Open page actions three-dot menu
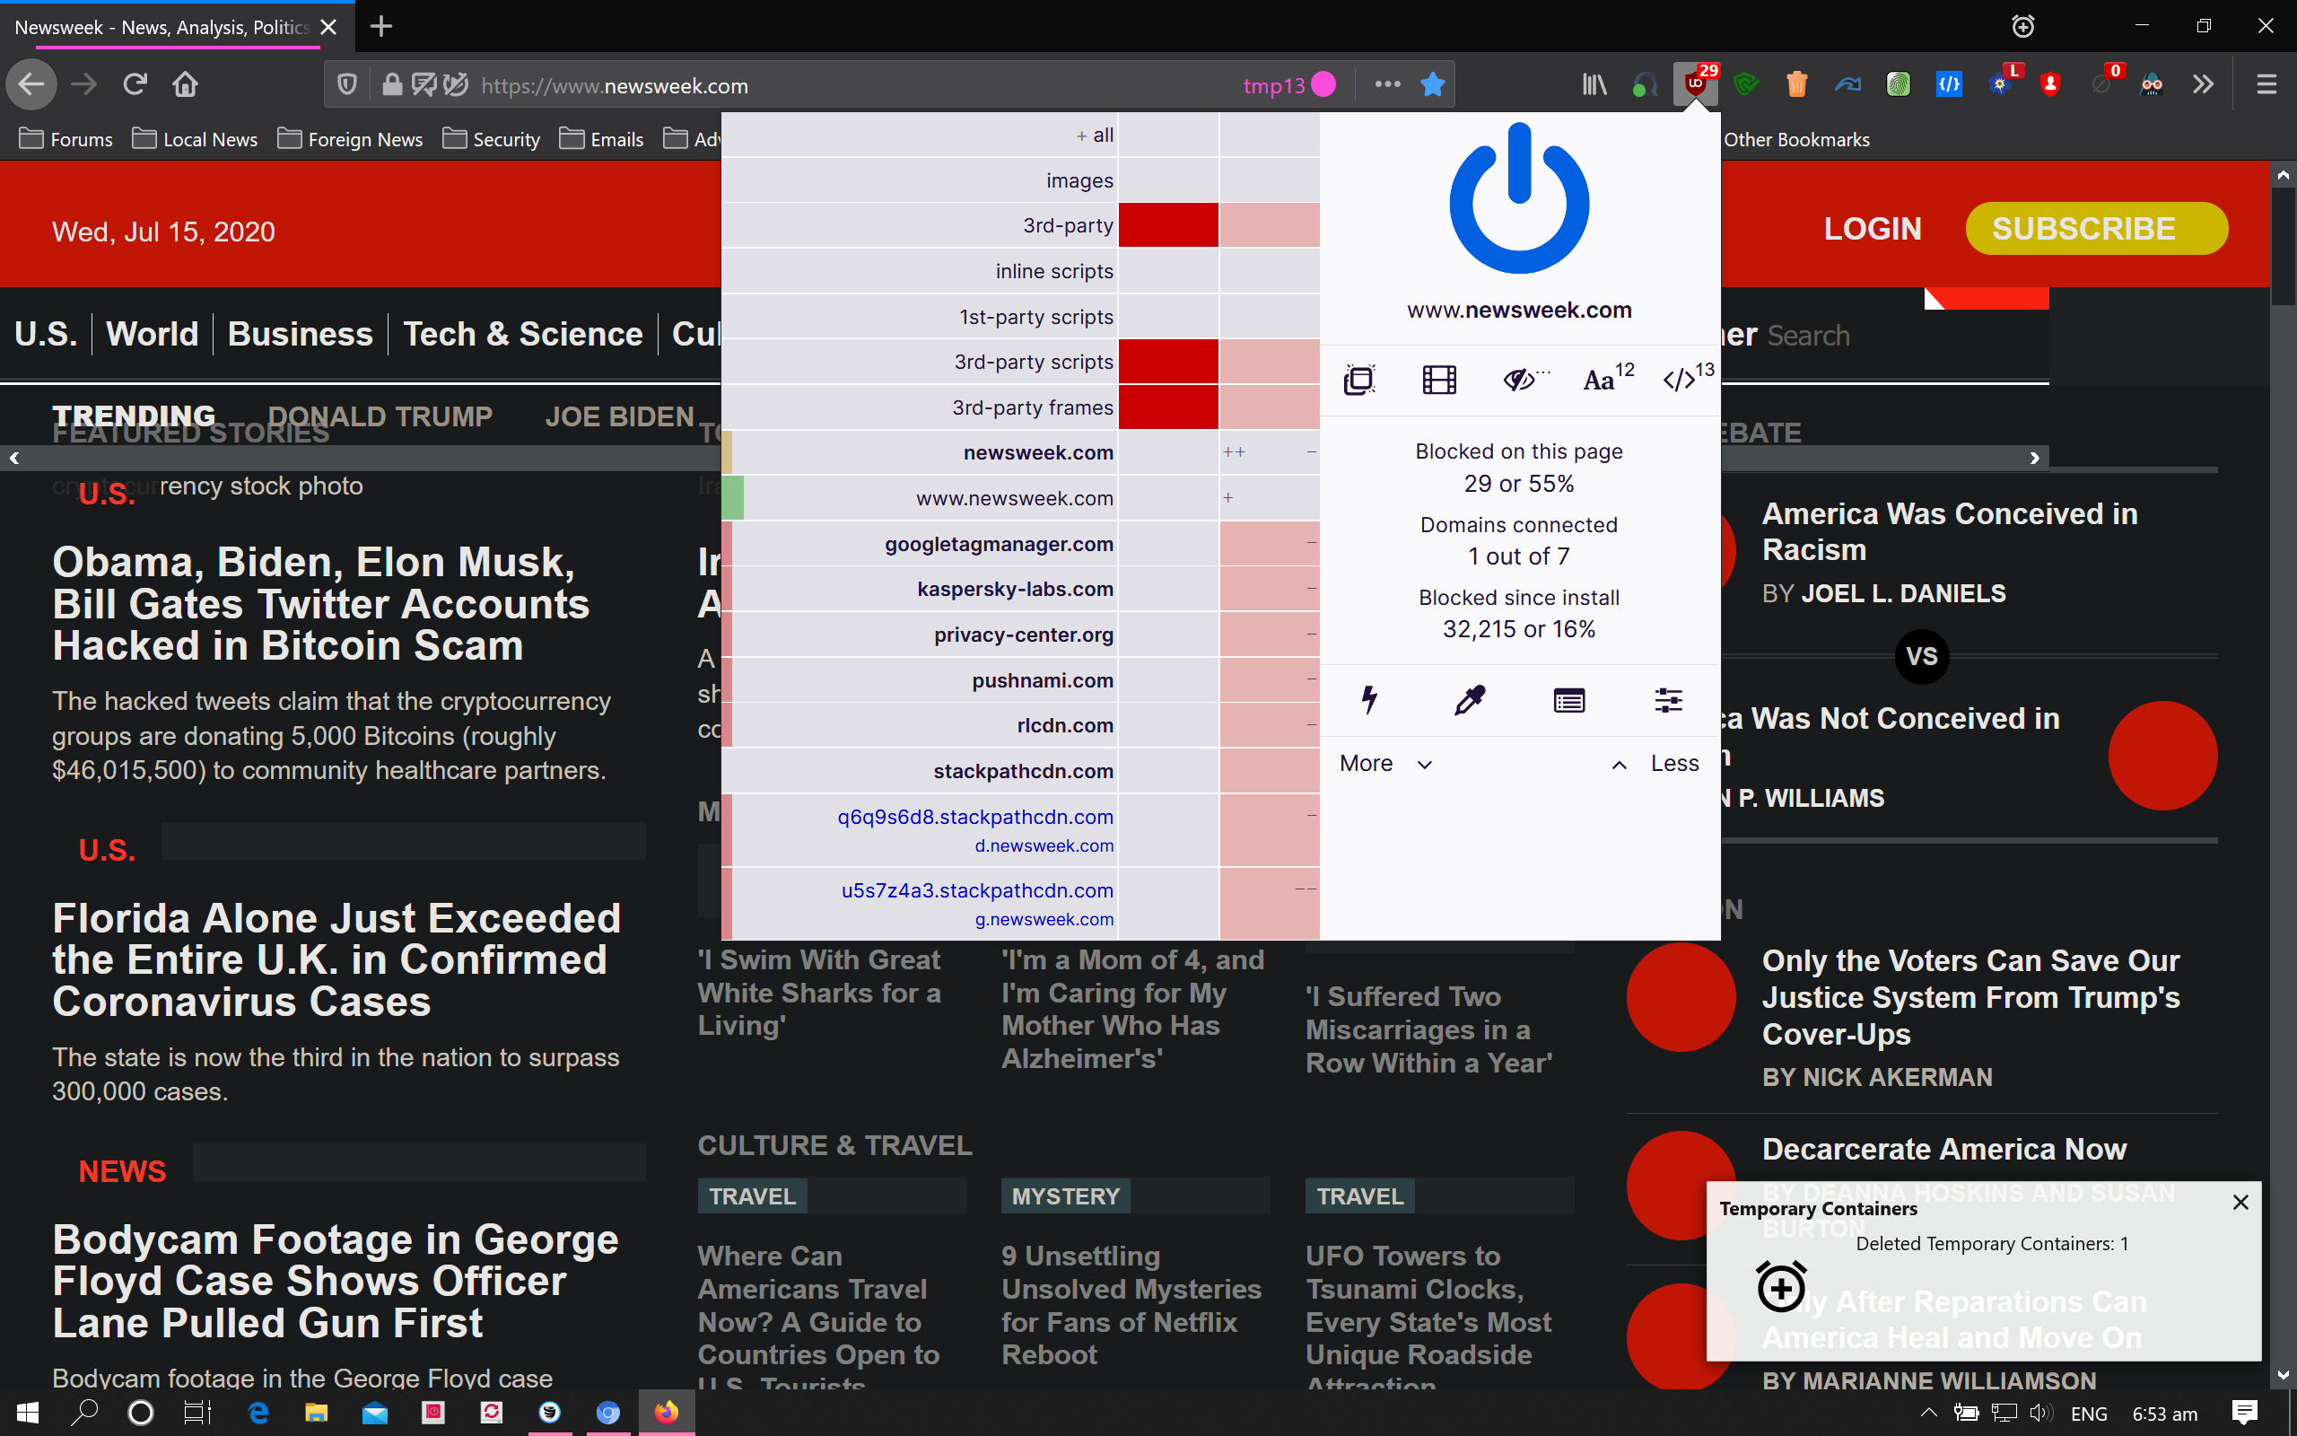2297x1436 pixels. pos(1387,84)
